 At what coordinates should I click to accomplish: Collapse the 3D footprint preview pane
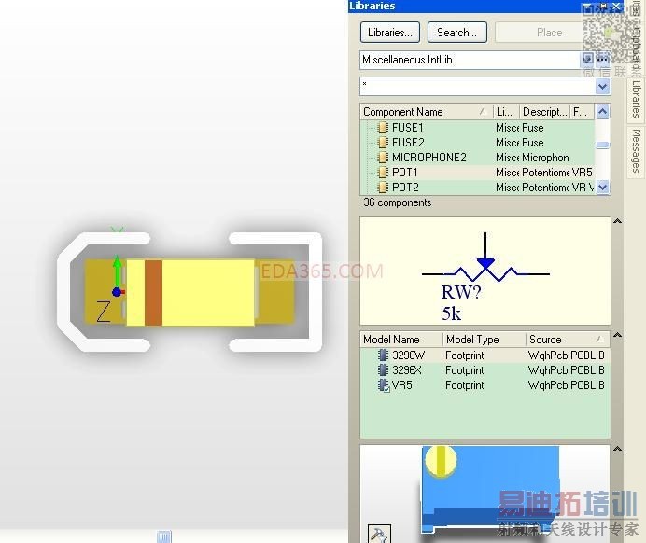[x=617, y=449]
